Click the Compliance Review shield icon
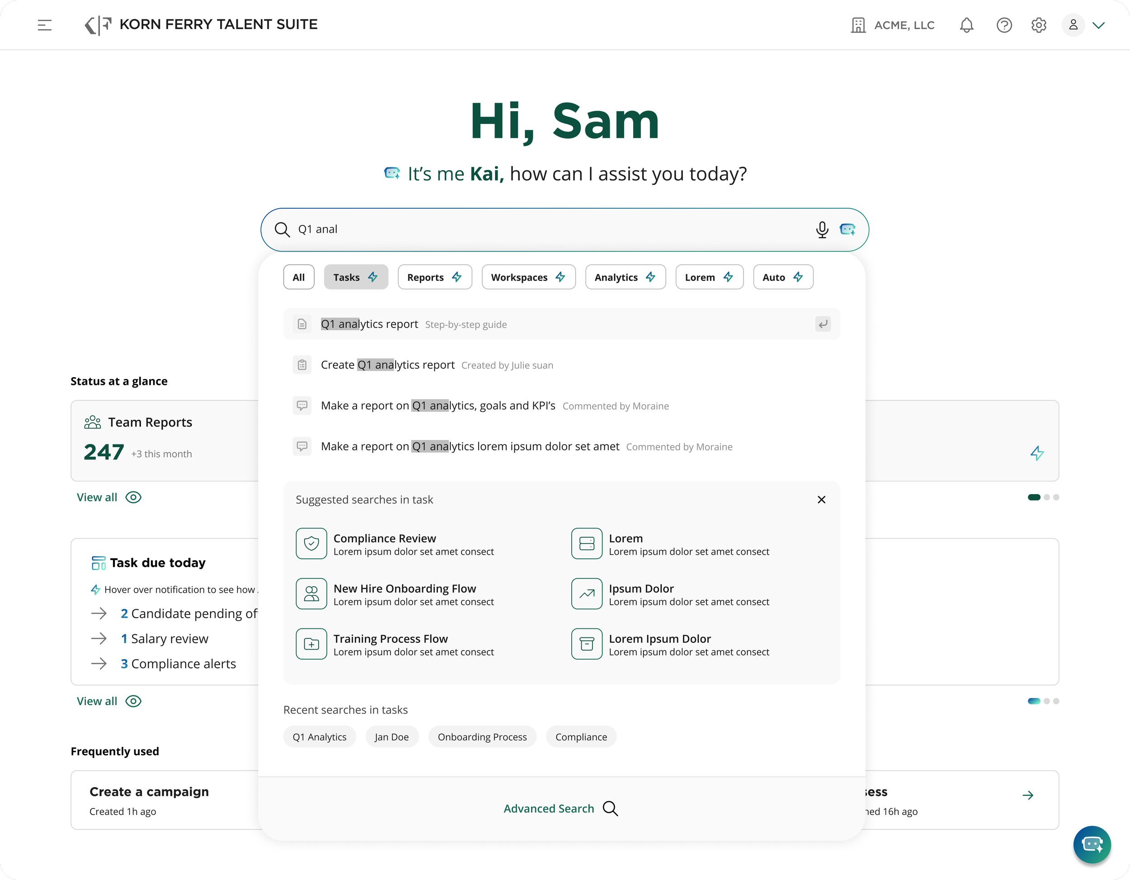 coord(311,543)
